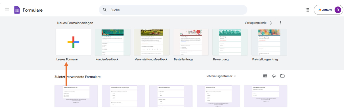Open the file picker folder icon

[282, 76]
